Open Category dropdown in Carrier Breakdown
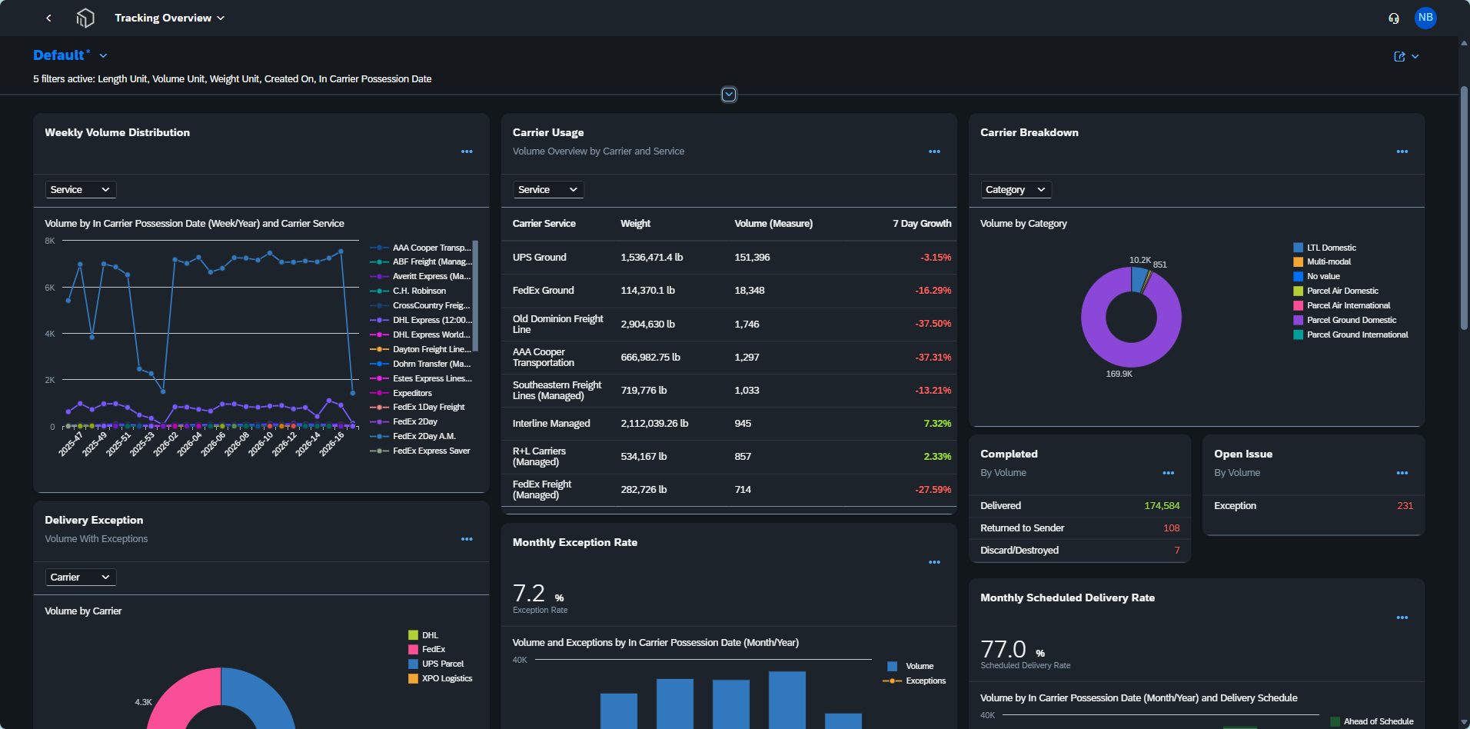This screenshot has width=1470, height=729. tap(1016, 189)
